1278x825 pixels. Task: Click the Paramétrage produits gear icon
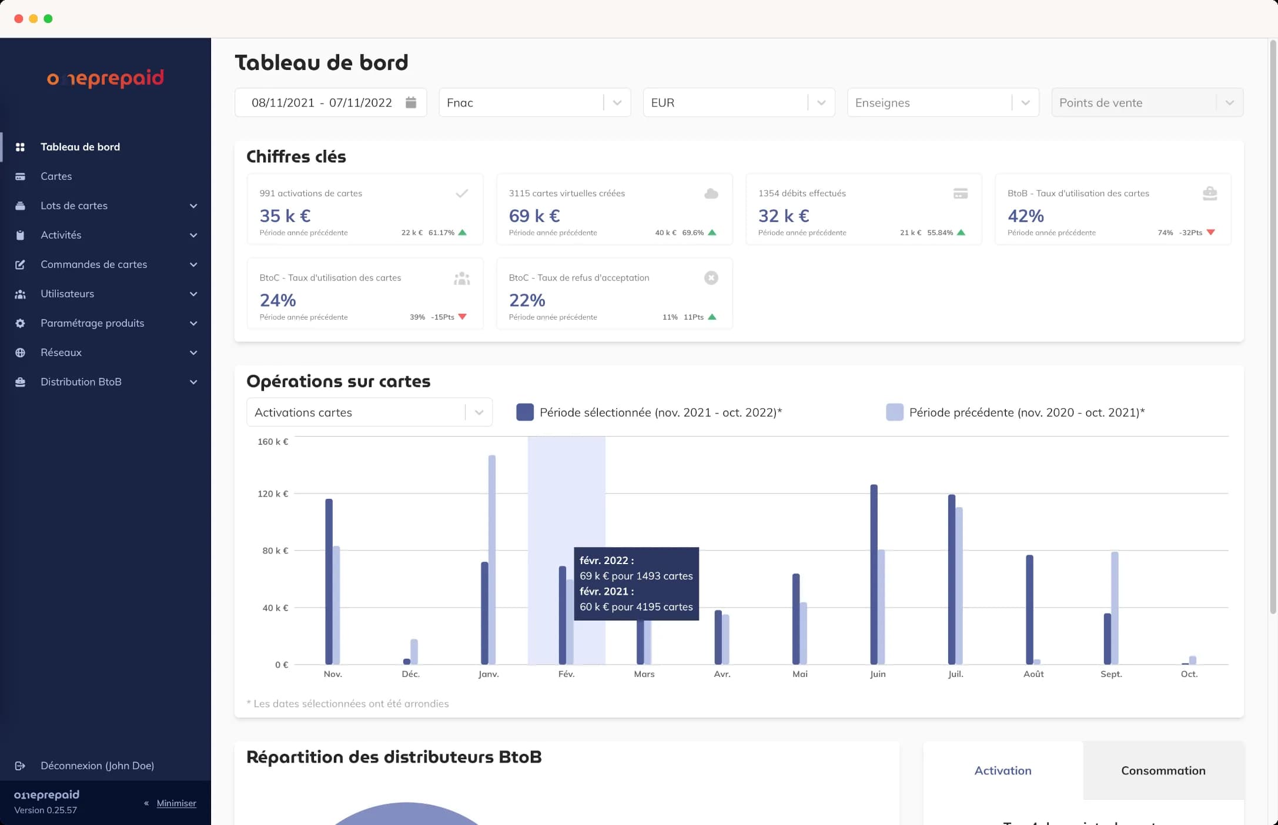tap(20, 323)
